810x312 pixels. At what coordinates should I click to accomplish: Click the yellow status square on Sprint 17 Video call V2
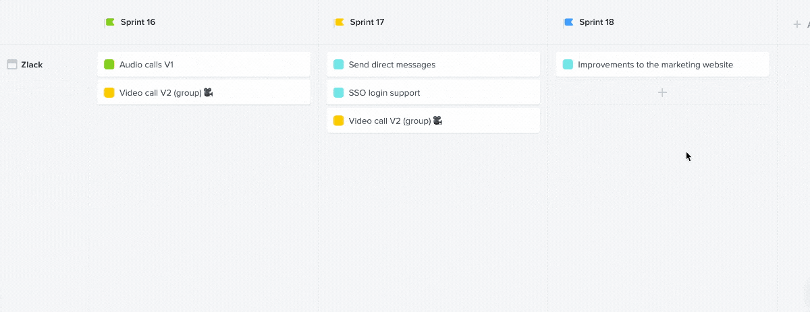(339, 121)
